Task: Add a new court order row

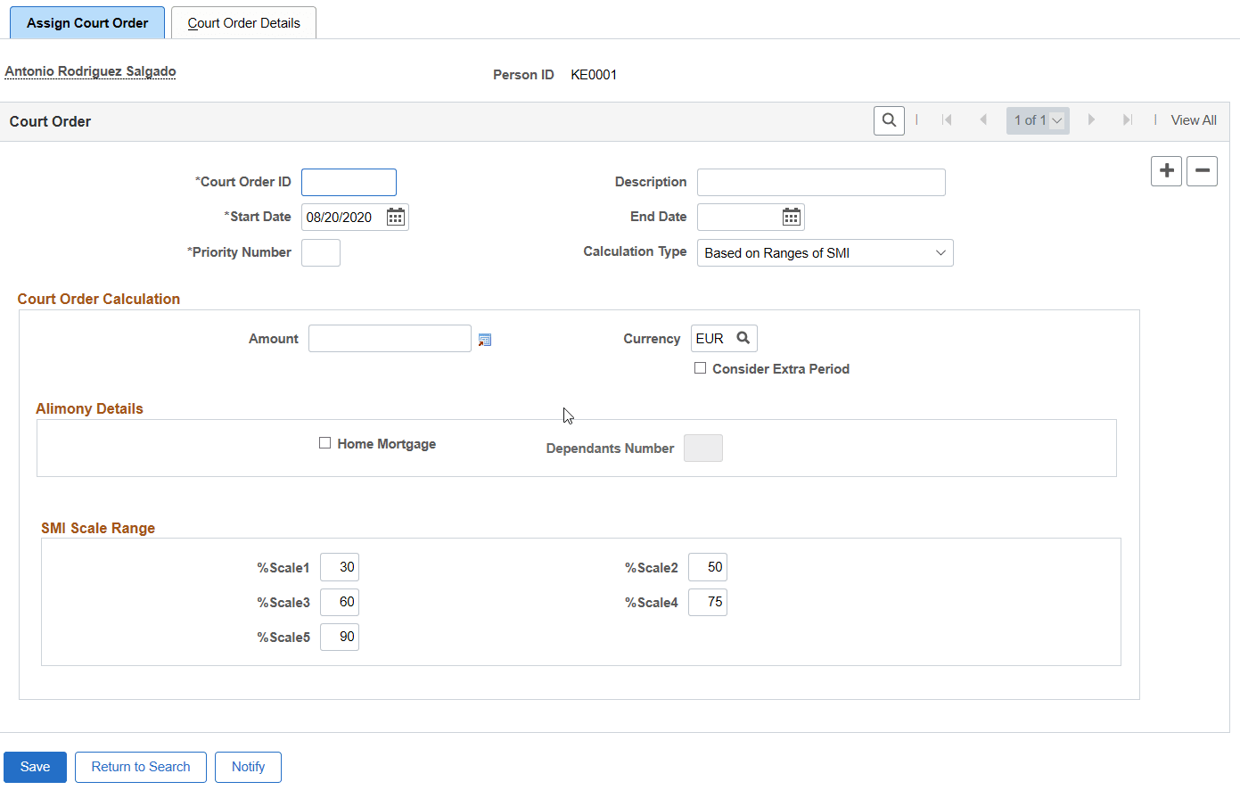Action: tap(1166, 170)
